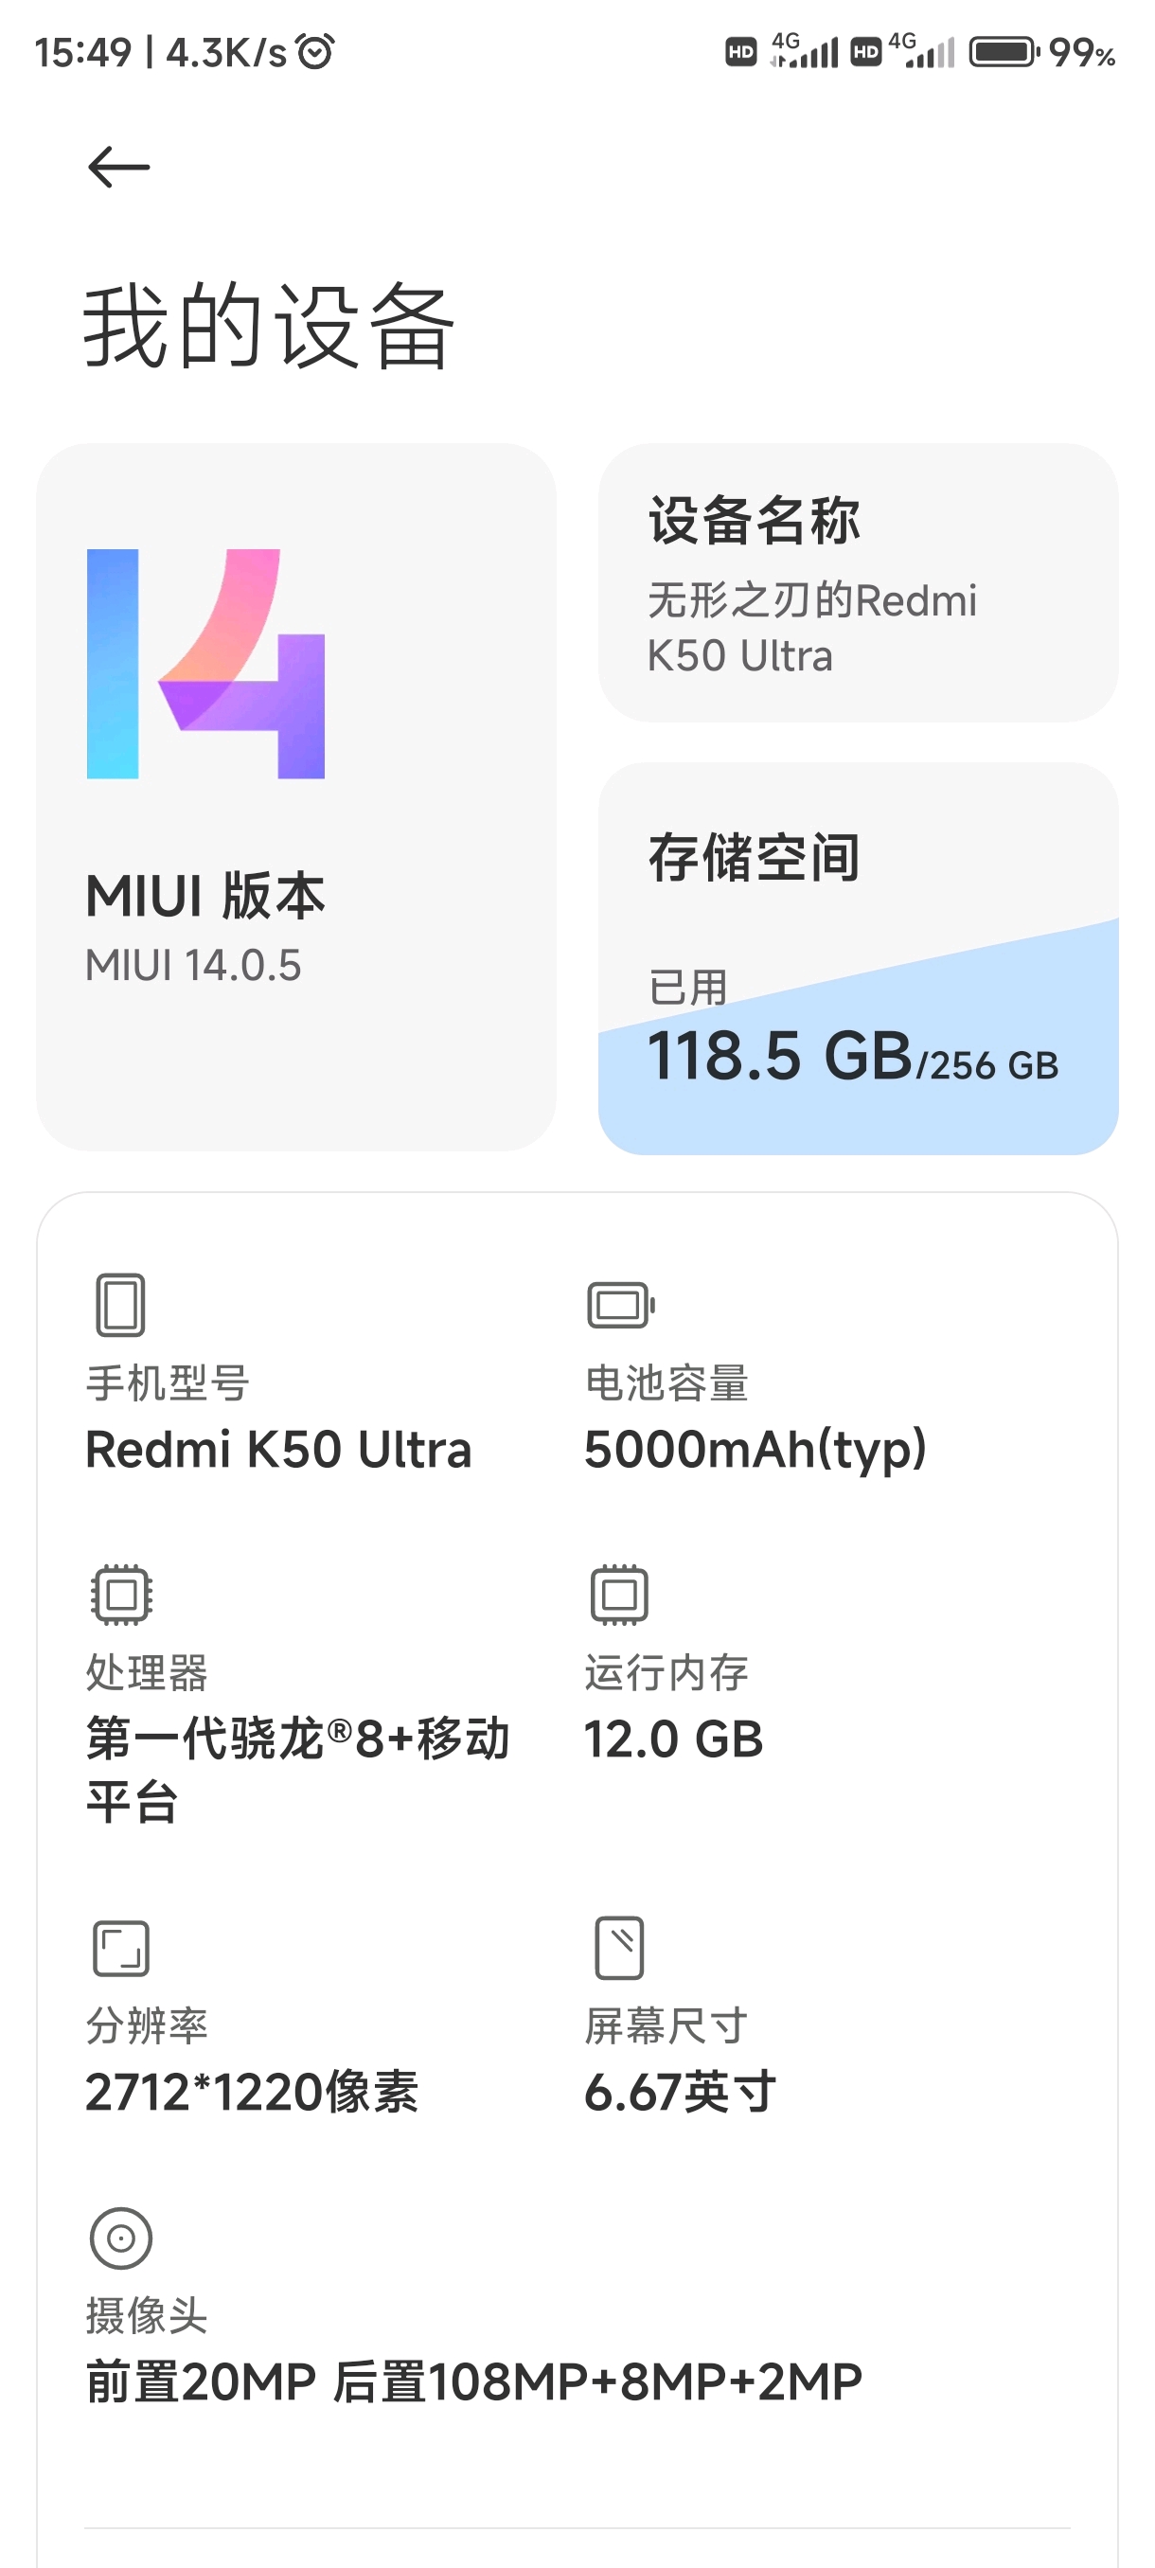
Task: Tap the battery capacity icon
Action: point(620,1305)
